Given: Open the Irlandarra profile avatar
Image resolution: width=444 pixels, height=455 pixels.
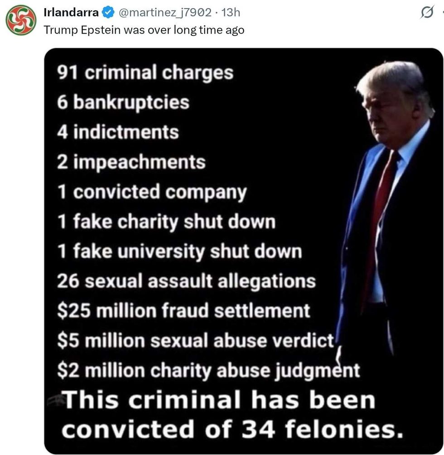Looking at the screenshot, I should click(x=21, y=20).
